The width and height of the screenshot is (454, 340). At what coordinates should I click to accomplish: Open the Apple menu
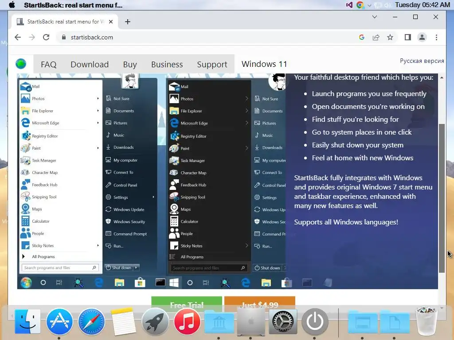[12, 5]
